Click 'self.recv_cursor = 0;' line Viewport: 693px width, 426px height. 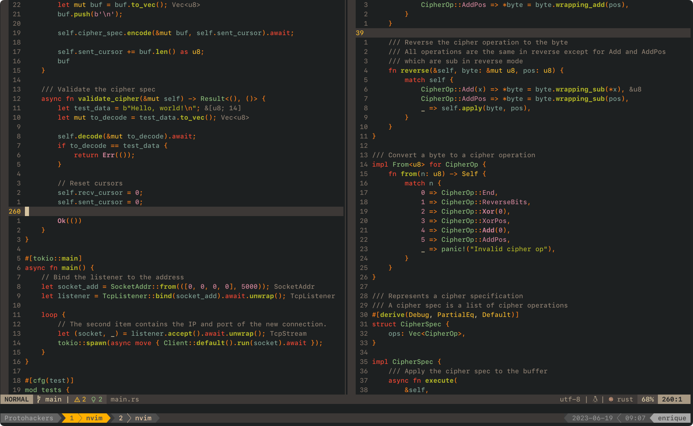coord(100,193)
